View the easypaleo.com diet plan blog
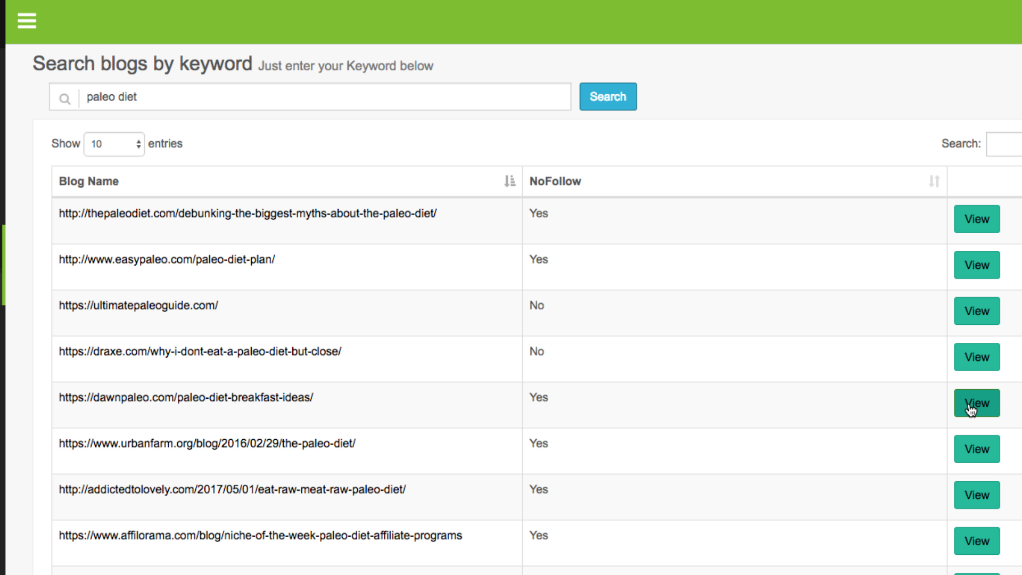 point(976,265)
